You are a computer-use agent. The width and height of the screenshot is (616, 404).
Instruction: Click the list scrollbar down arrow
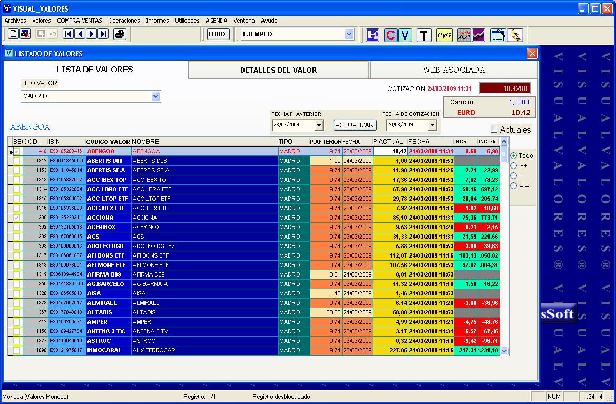tap(504, 351)
